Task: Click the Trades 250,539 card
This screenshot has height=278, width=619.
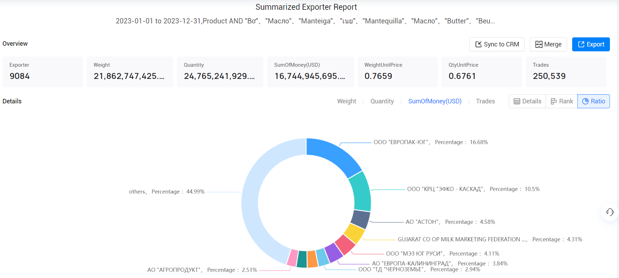Action: point(566,72)
